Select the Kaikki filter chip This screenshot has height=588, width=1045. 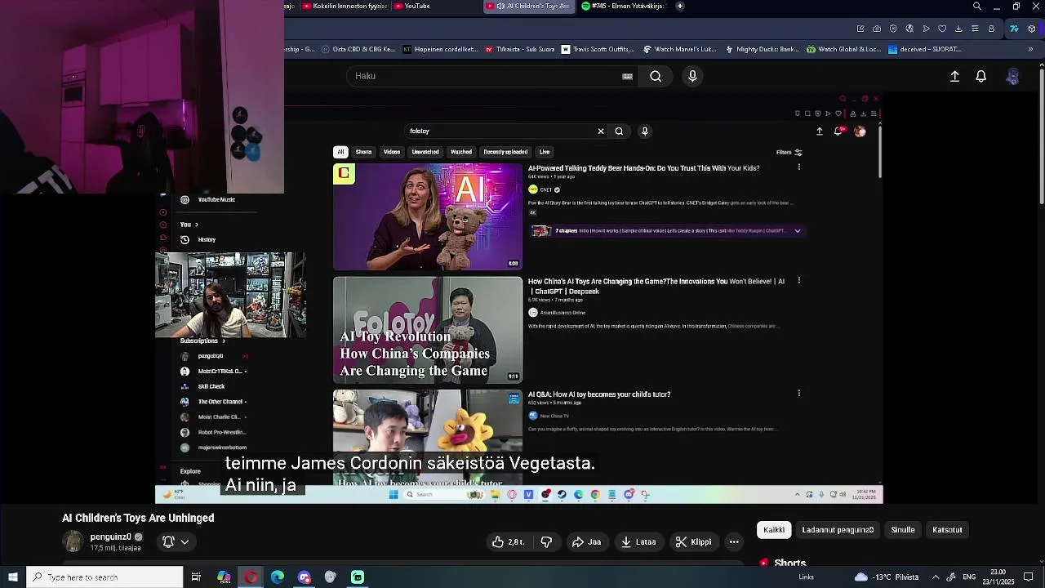tap(774, 530)
